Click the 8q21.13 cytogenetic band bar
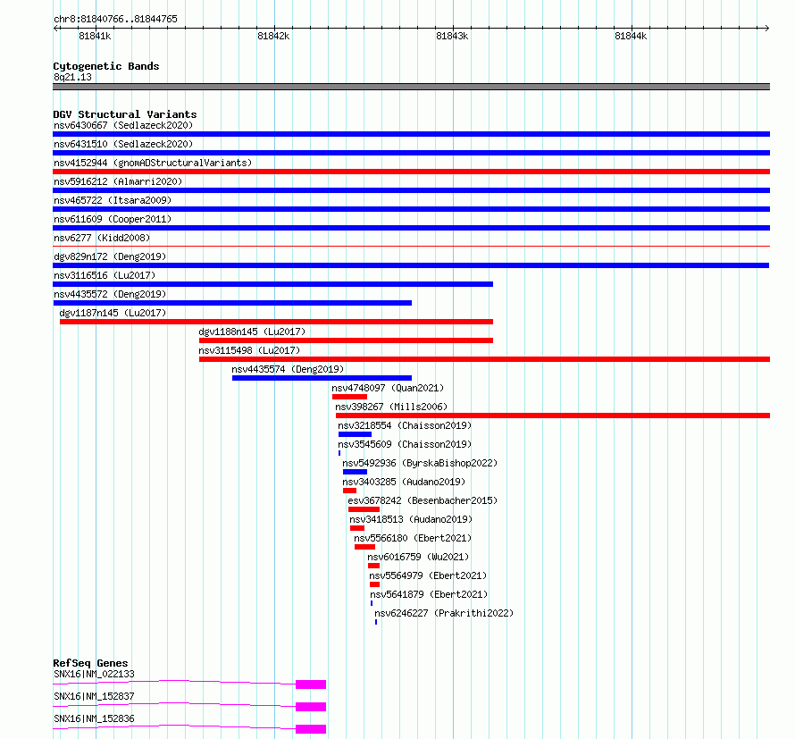Viewport: 795px width, 739px height. click(411, 87)
